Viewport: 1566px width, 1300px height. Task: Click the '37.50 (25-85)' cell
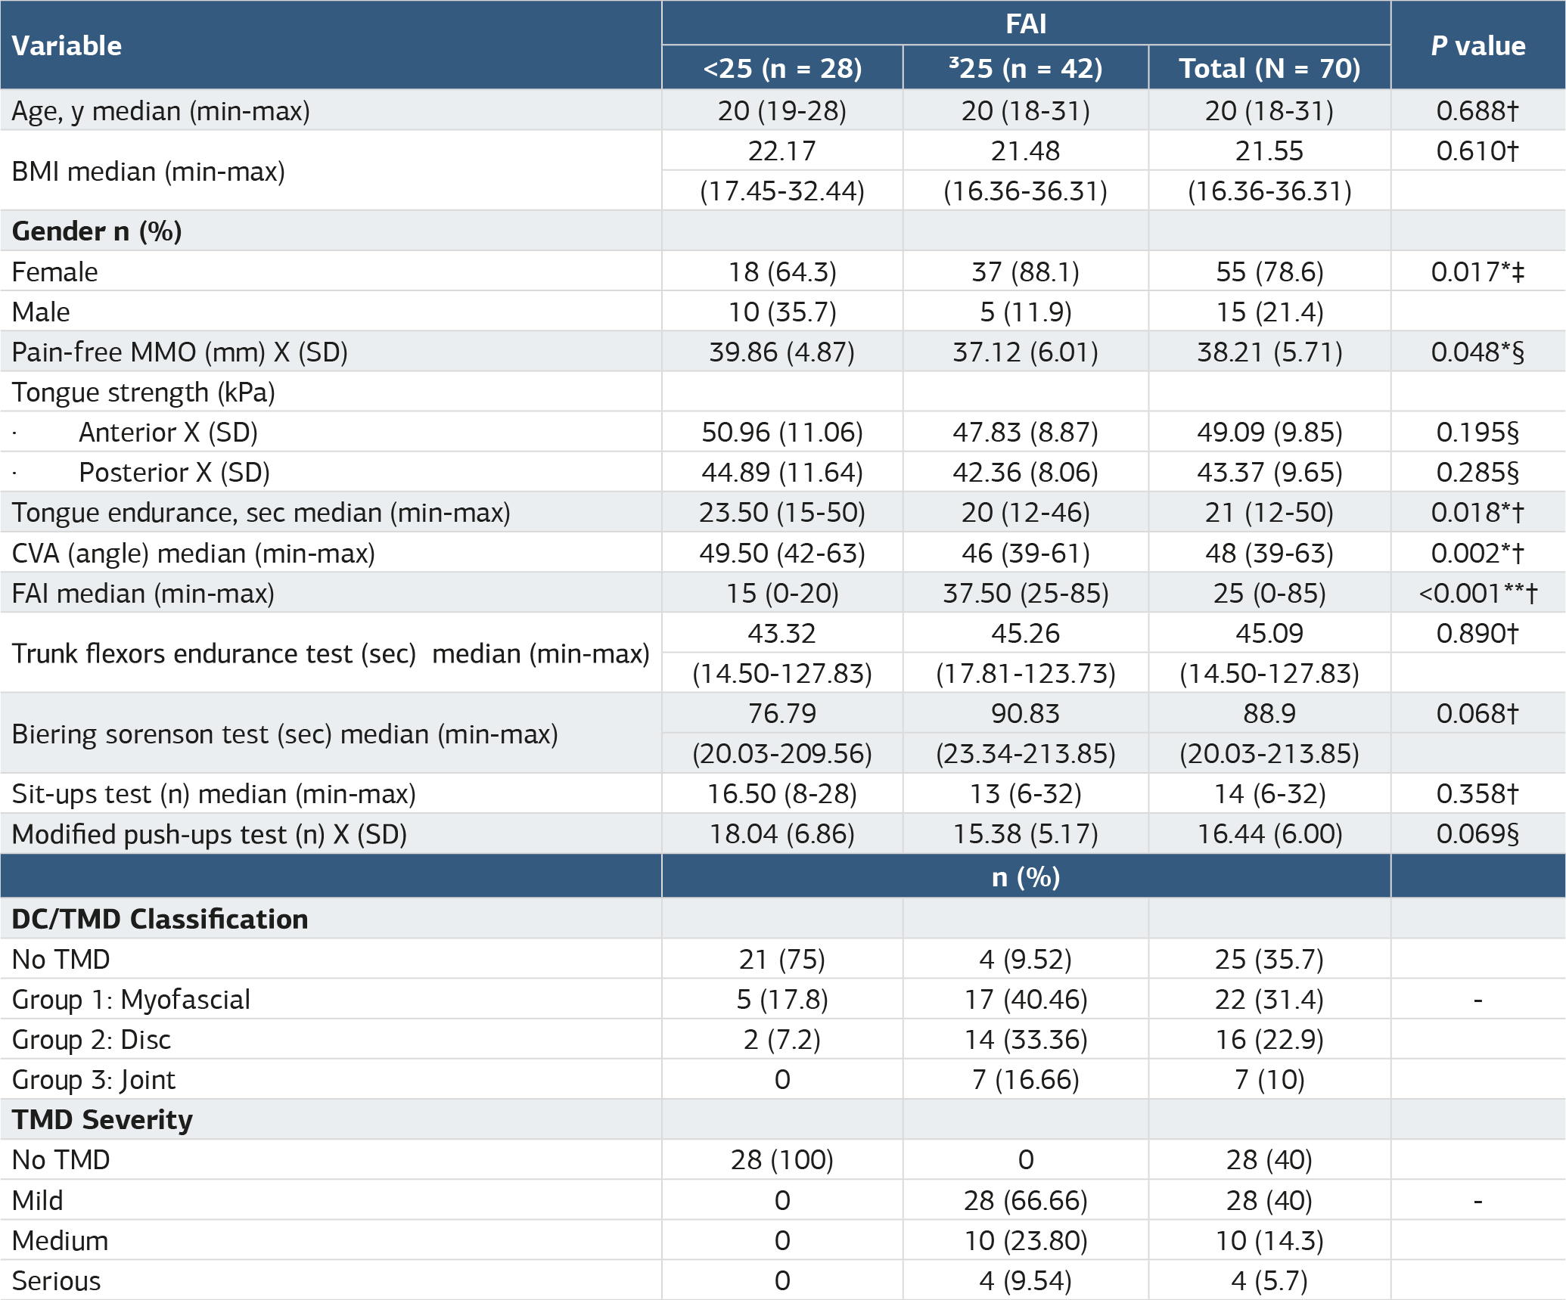click(1026, 594)
